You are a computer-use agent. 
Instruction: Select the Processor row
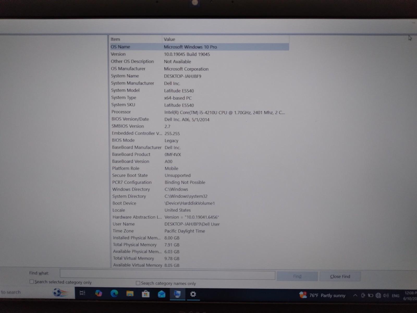click(199, 112)
